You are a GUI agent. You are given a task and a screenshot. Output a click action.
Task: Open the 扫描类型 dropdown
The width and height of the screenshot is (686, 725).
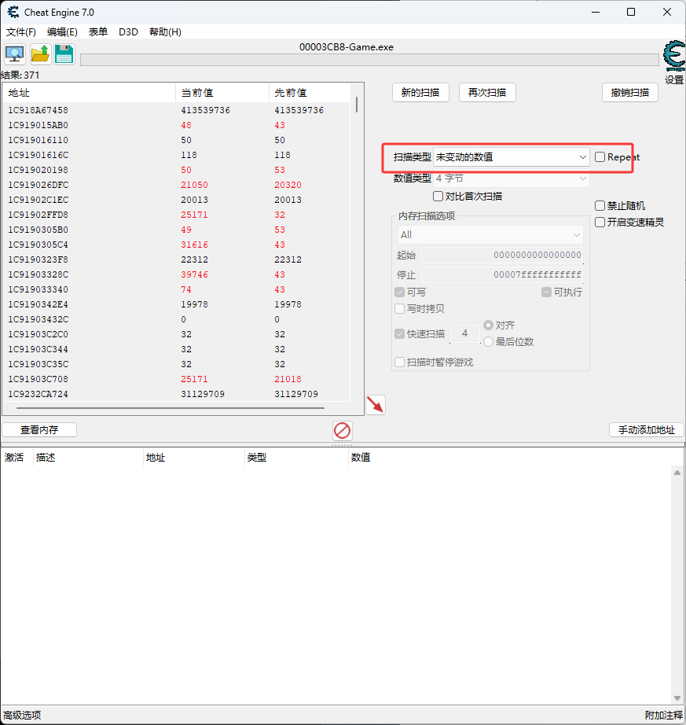[x=511, y=157]
